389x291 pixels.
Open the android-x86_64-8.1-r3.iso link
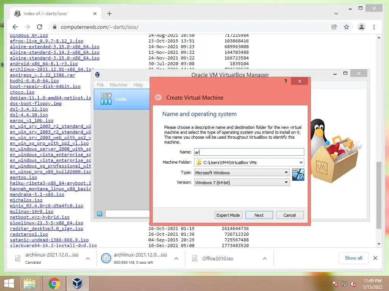tap(44, 64)
